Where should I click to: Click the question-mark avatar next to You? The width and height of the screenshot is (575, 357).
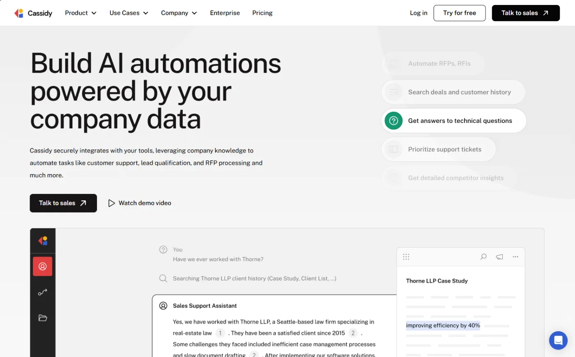[x=163, y=249]
